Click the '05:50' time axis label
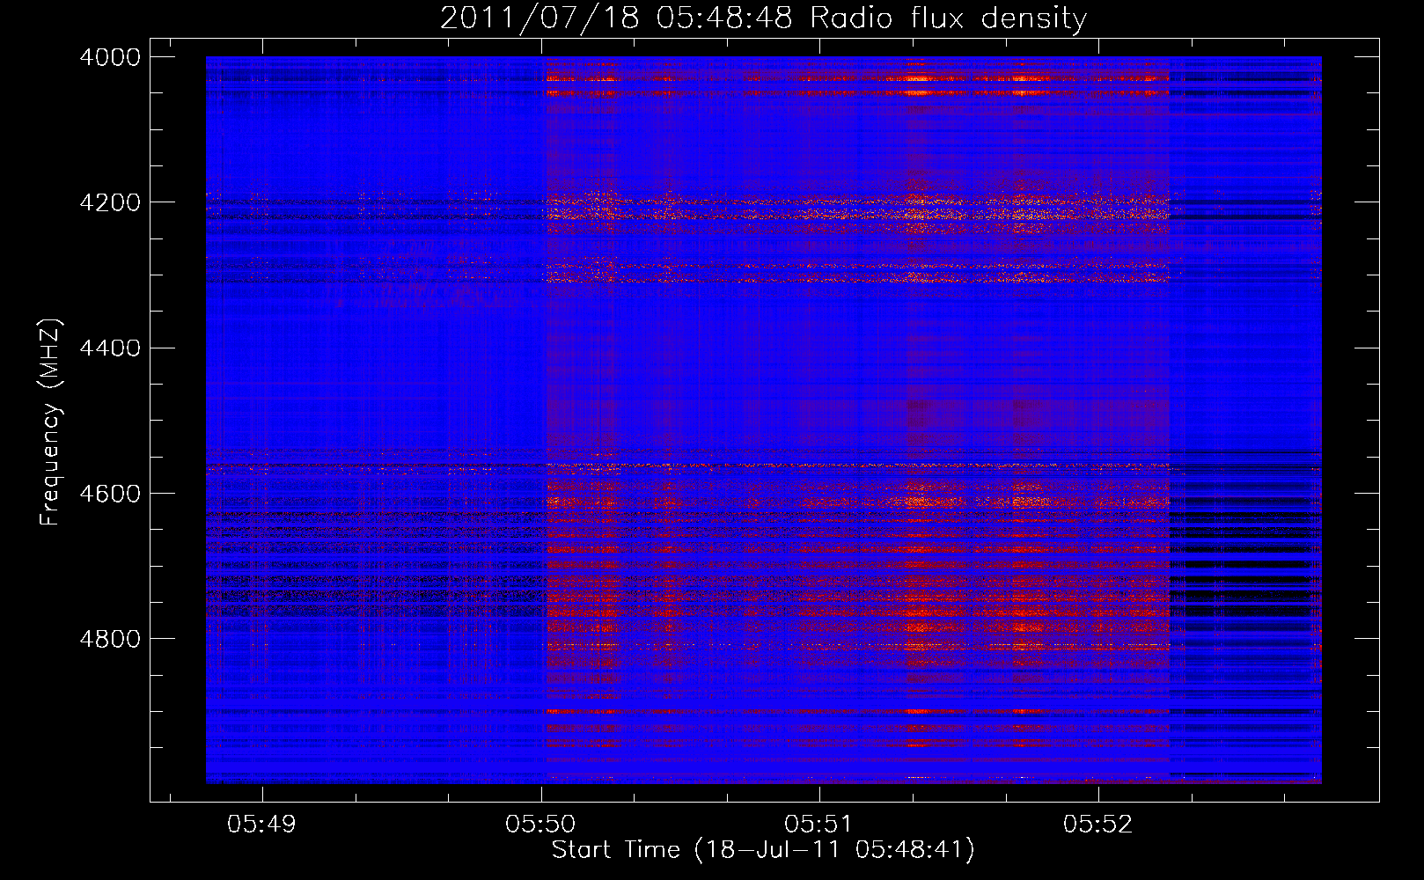 click(x=540, y=824)
